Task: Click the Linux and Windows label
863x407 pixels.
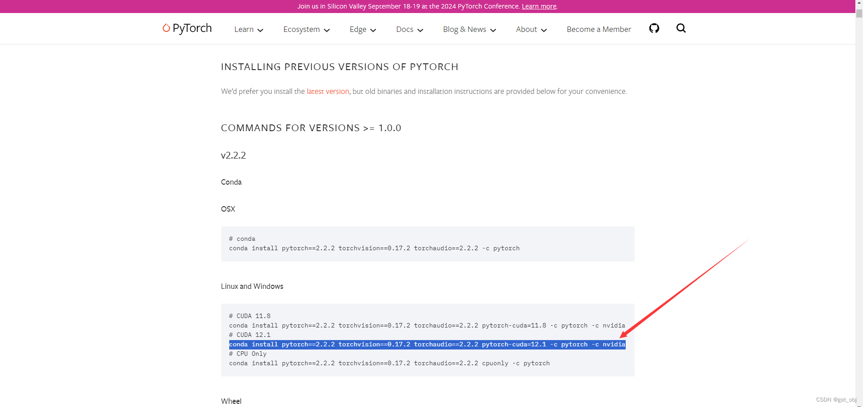Action: (252, 286)
